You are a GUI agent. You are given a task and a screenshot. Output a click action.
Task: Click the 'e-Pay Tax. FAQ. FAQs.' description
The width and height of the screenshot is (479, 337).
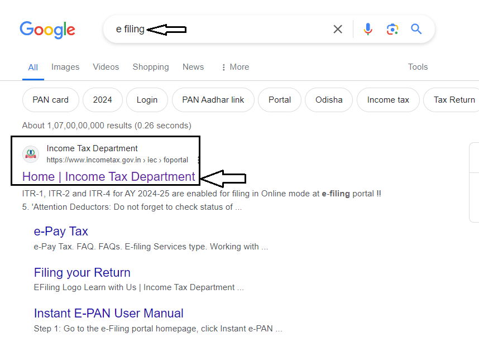[151, 247]
